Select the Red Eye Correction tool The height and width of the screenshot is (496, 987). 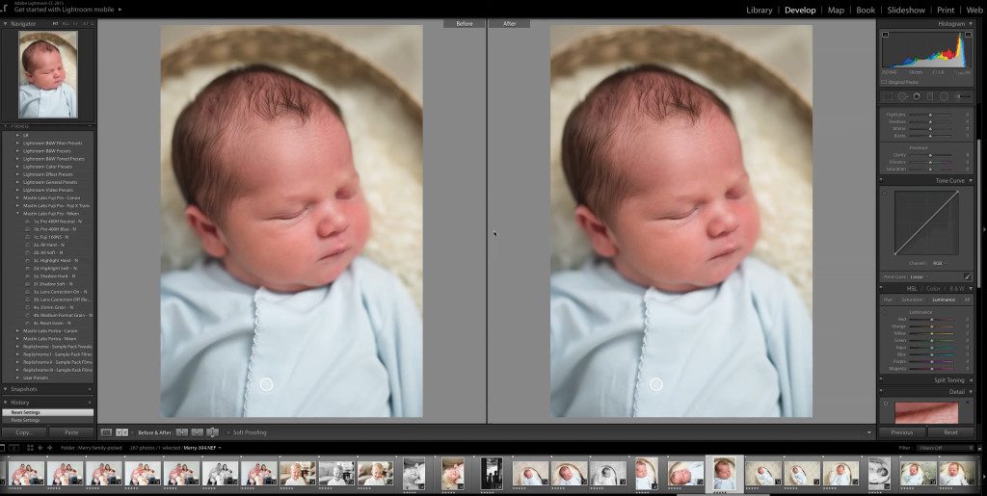click(x=916, y=96)
